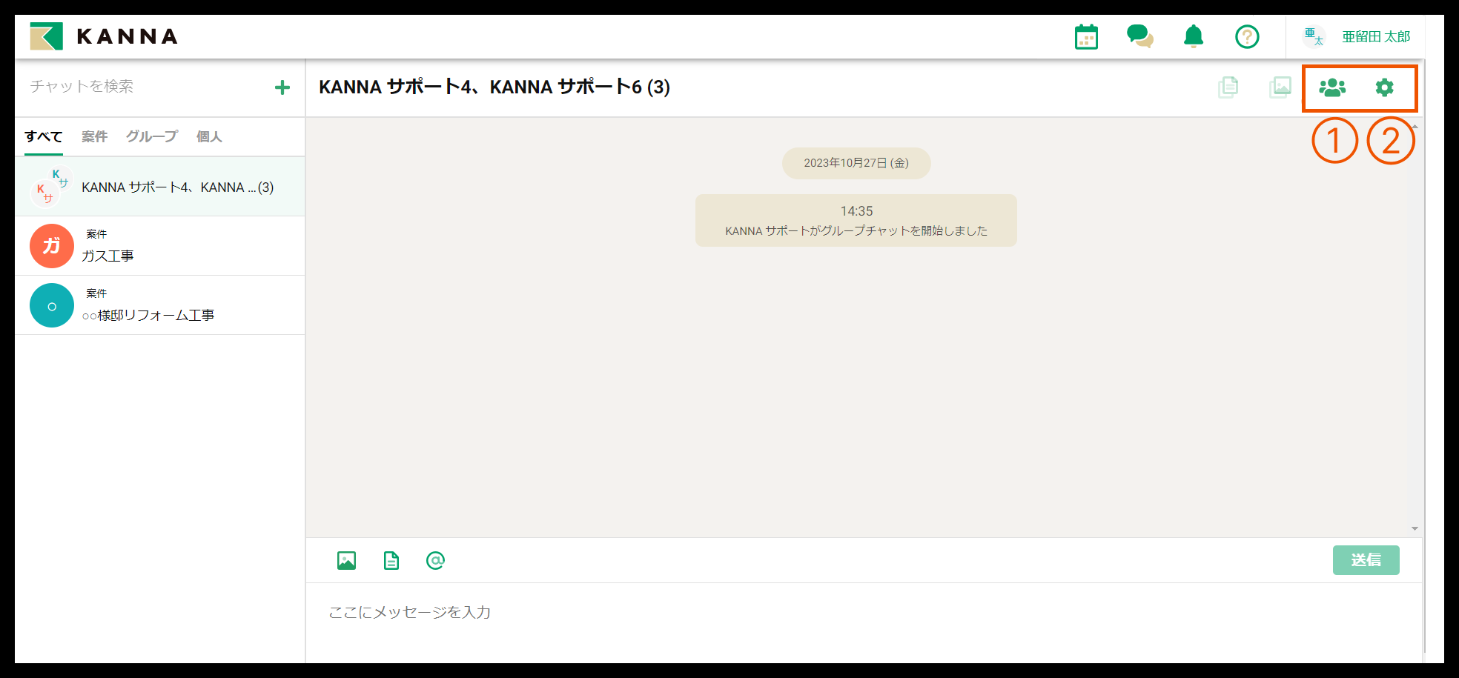Switch to the すべて tab
The width and height of the screenshot is (1459, 678).
[x=43, y=137]
